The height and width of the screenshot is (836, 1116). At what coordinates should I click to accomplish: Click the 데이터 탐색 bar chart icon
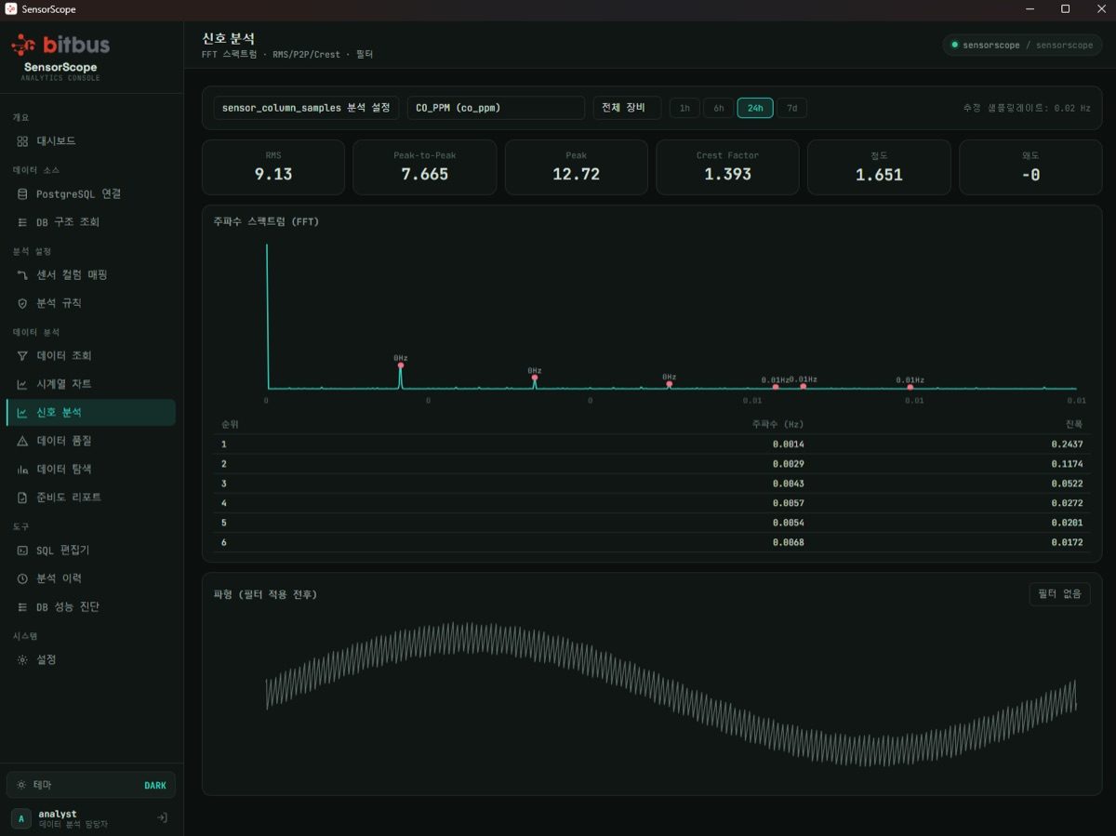(22, 470)
